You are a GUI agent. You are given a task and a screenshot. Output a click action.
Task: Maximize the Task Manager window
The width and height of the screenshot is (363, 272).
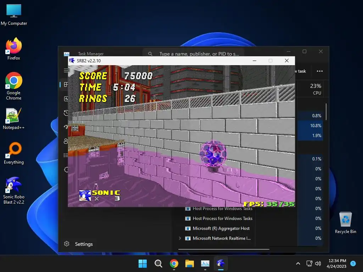coord(305,51)
